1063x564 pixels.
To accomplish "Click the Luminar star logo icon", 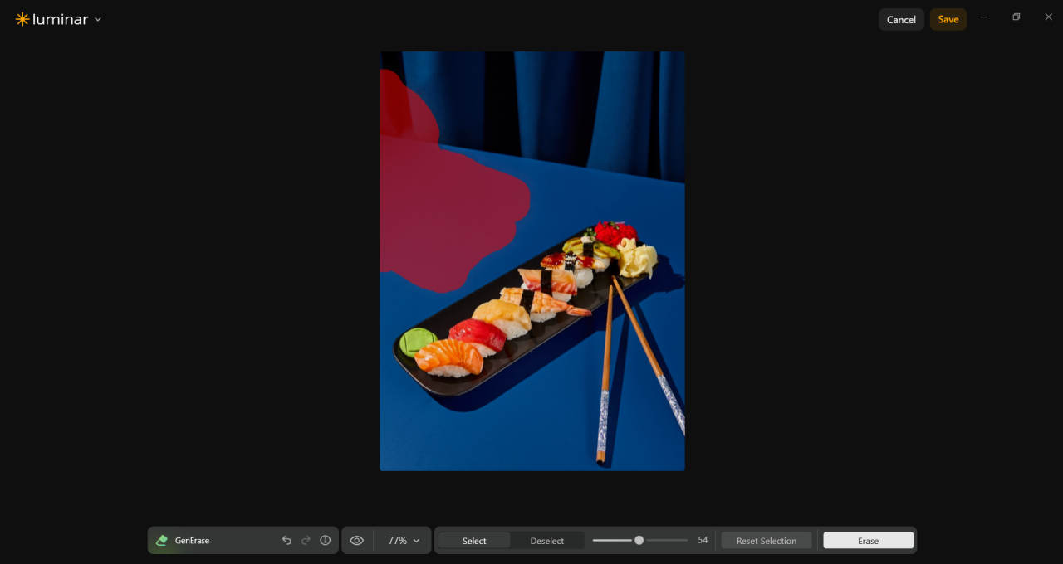I will (x=22, y=19).
